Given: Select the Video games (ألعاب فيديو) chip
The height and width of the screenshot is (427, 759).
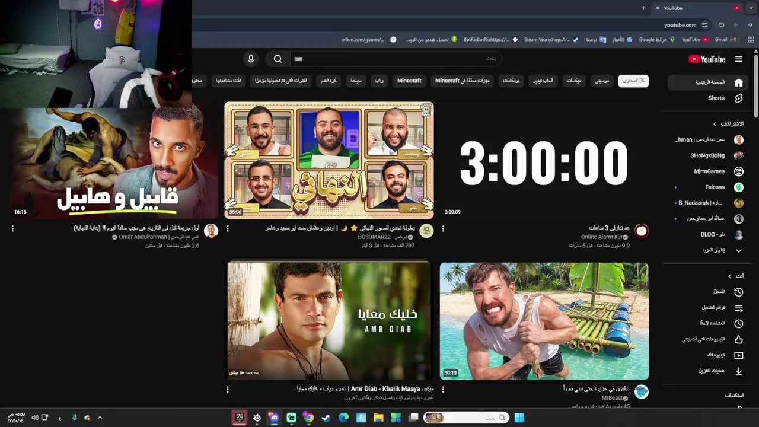Looking at the screenshot, I should click(x=543, y=81).
